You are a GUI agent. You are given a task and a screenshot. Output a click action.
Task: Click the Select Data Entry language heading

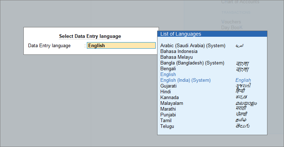[x=90, y=36]
